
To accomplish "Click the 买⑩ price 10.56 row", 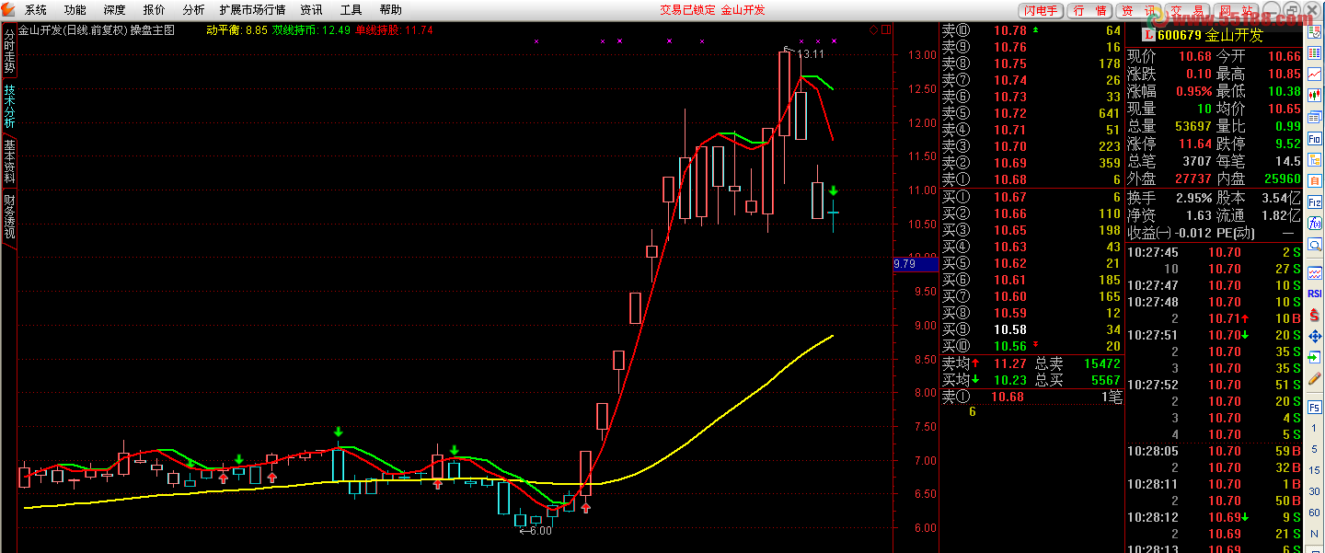I will coord(1031,346).
